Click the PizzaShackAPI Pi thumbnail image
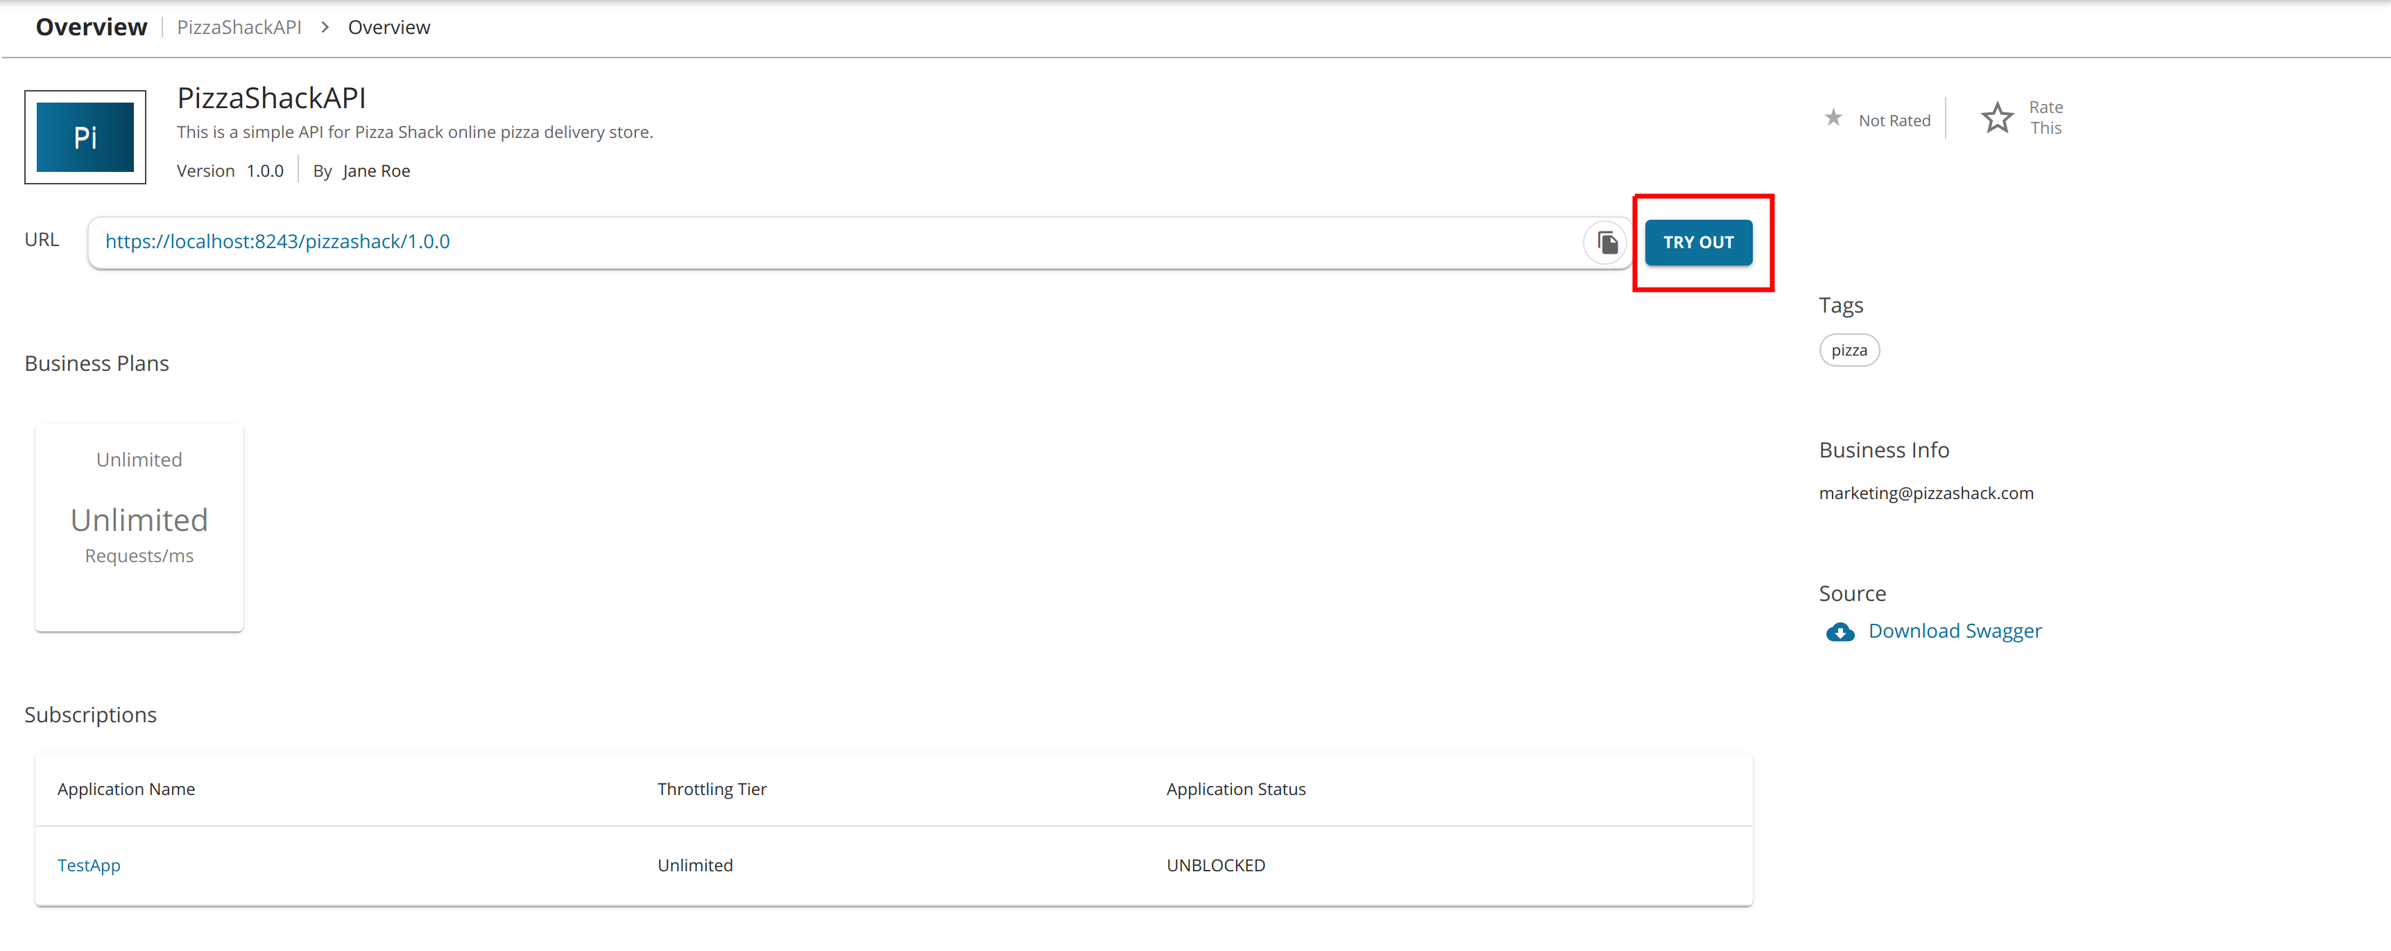 [85, 137]
